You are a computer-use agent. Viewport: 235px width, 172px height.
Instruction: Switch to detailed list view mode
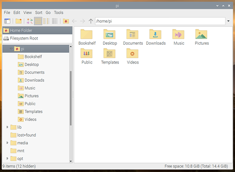(x=54, y=21)
